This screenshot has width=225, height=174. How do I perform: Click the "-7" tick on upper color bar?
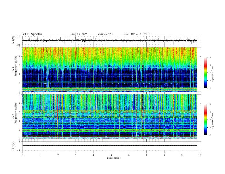coord(209,88)
